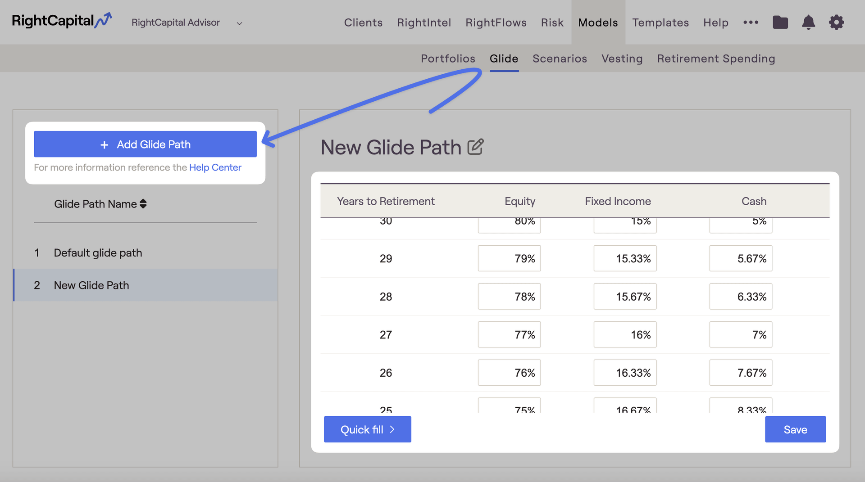Select Default glide path row
The width and height of the screenshot is (865, 482).
(146, 253)
